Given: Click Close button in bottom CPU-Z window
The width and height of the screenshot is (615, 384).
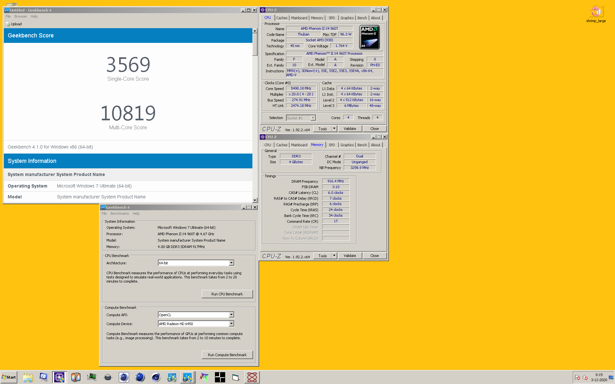Looking at the screenshot, I should pyautogui.click(x=374, y=256).
